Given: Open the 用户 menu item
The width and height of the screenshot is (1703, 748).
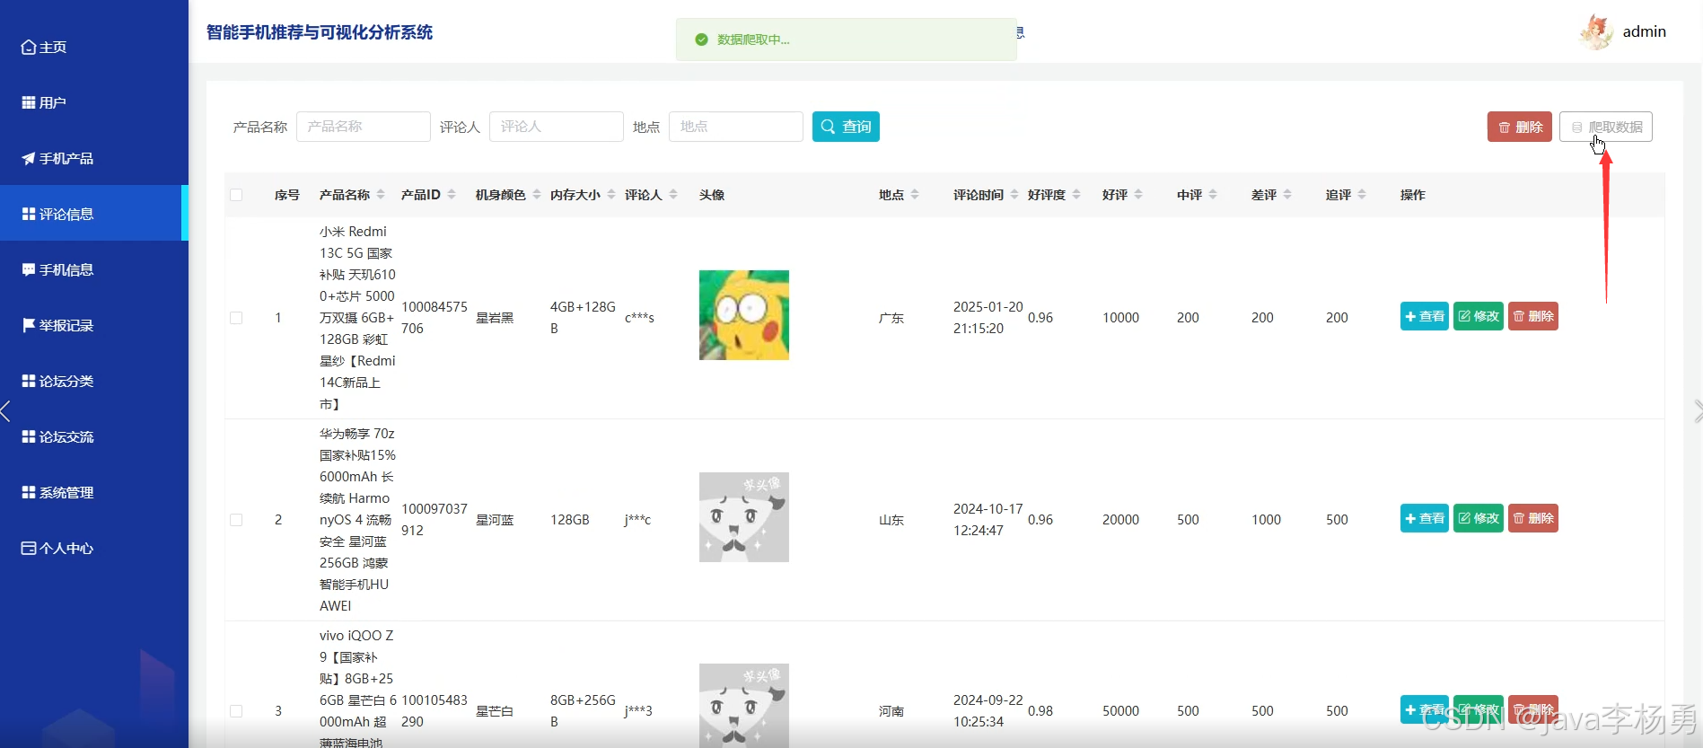Looking at the screenshot, I should click(x=93, y=102).
